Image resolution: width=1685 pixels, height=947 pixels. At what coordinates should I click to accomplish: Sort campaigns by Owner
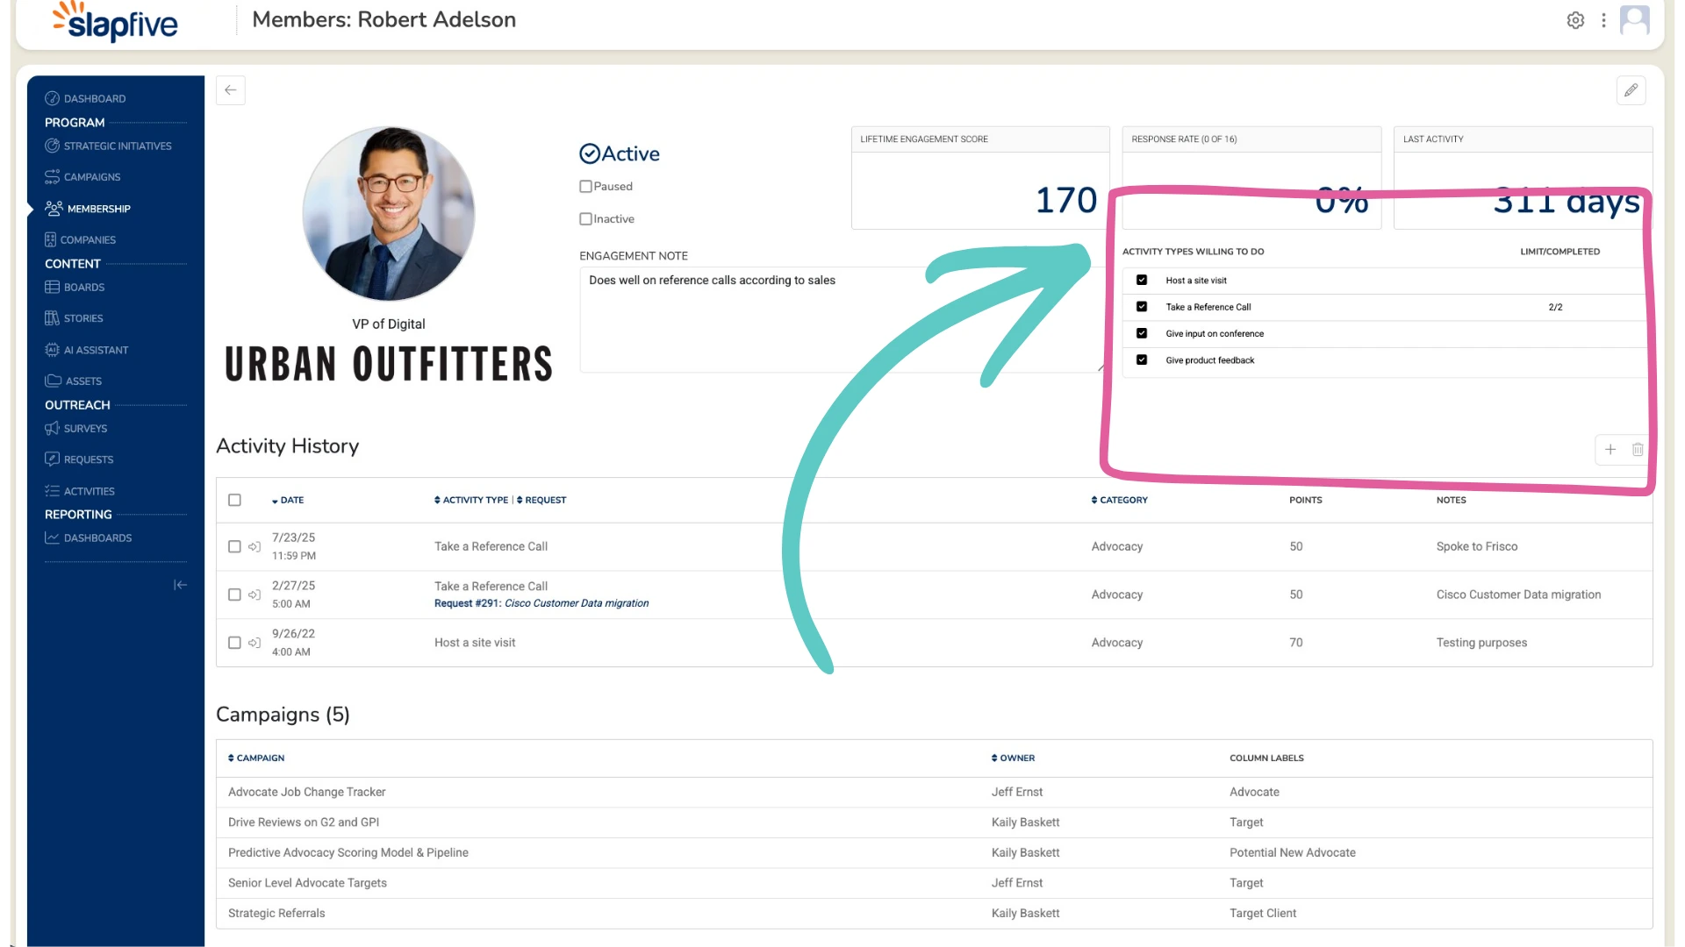[x=1014, y=758]
